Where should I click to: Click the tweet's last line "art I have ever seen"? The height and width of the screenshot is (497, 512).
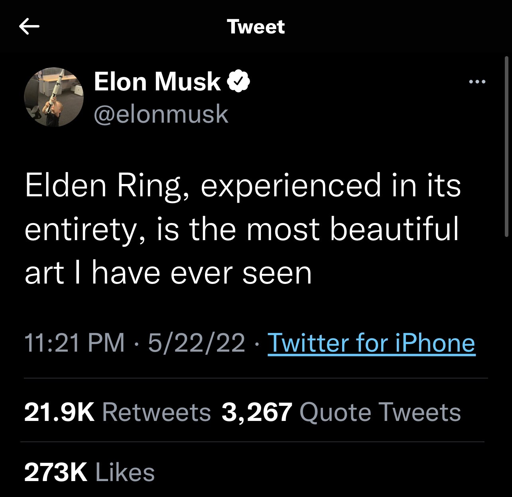pos(168,273)
